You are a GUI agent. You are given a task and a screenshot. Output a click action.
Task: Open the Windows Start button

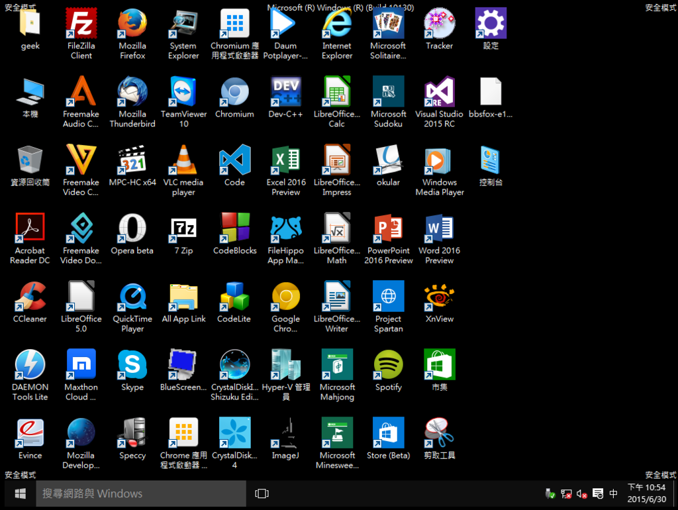click(20, 493)
